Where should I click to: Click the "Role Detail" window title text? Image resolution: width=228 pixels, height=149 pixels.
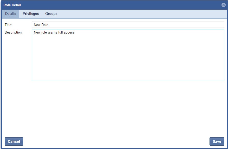click(12, 5)
